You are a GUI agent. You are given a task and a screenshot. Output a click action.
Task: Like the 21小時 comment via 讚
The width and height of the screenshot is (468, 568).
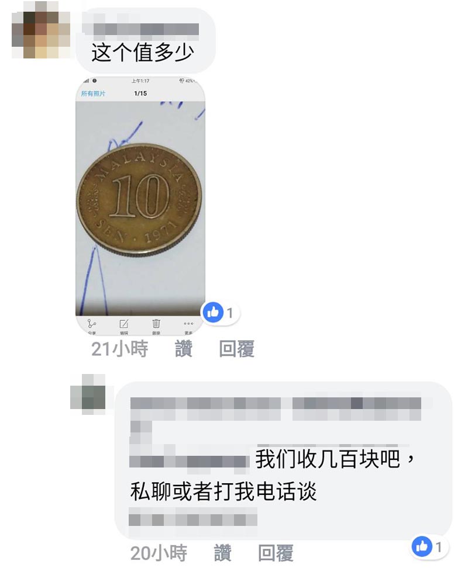(x=184, y=349)
